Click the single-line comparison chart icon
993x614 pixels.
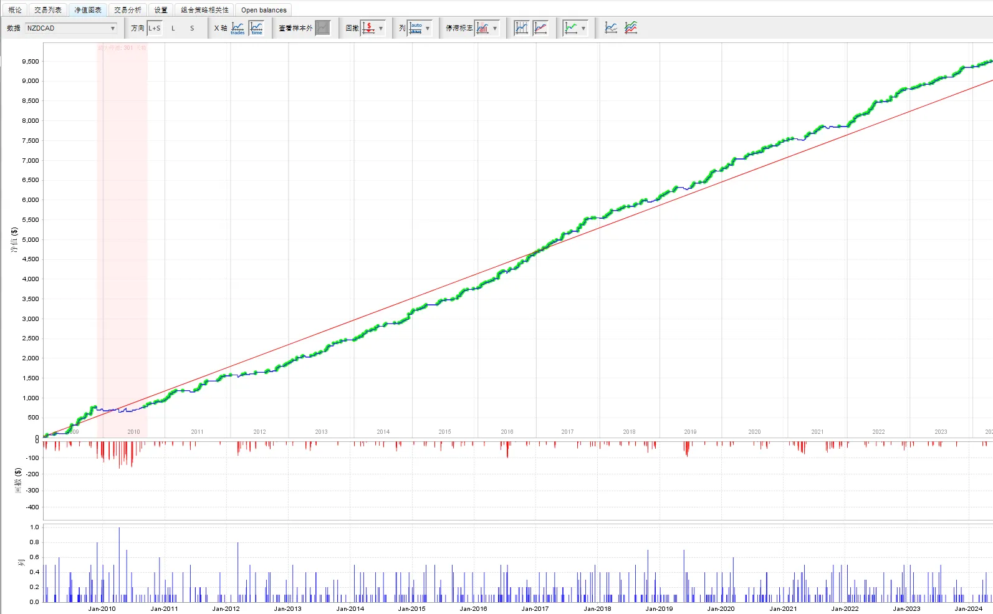[x=611, y=28]
